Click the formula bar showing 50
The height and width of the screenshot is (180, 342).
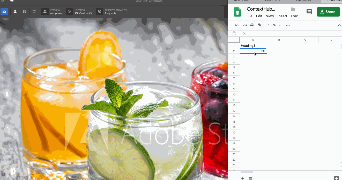tap(291, 33)
